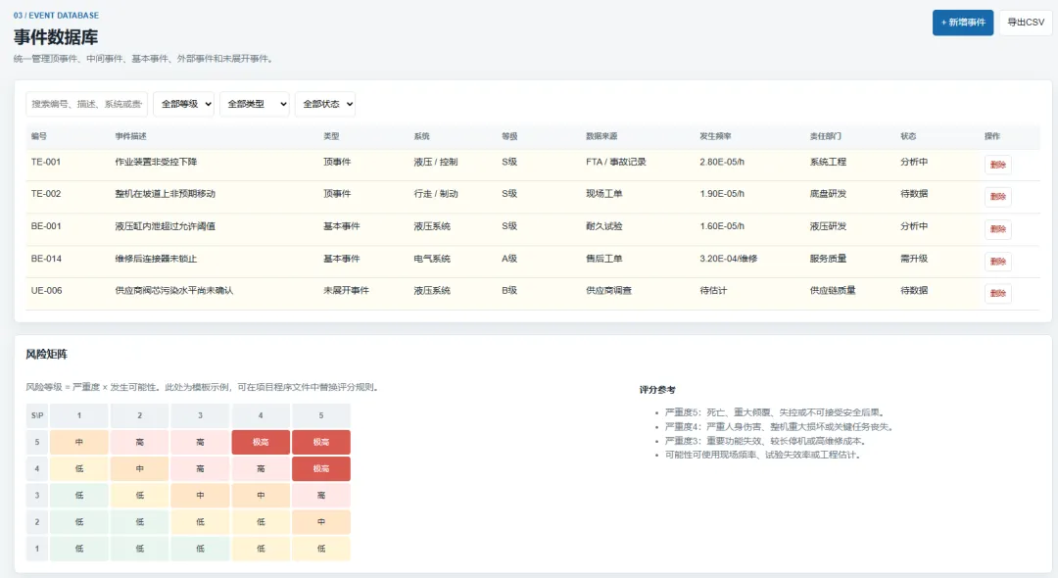
Task: Open the 全部等级 dropdown filter
Action: pyautogui.click(x=183, y=104)
